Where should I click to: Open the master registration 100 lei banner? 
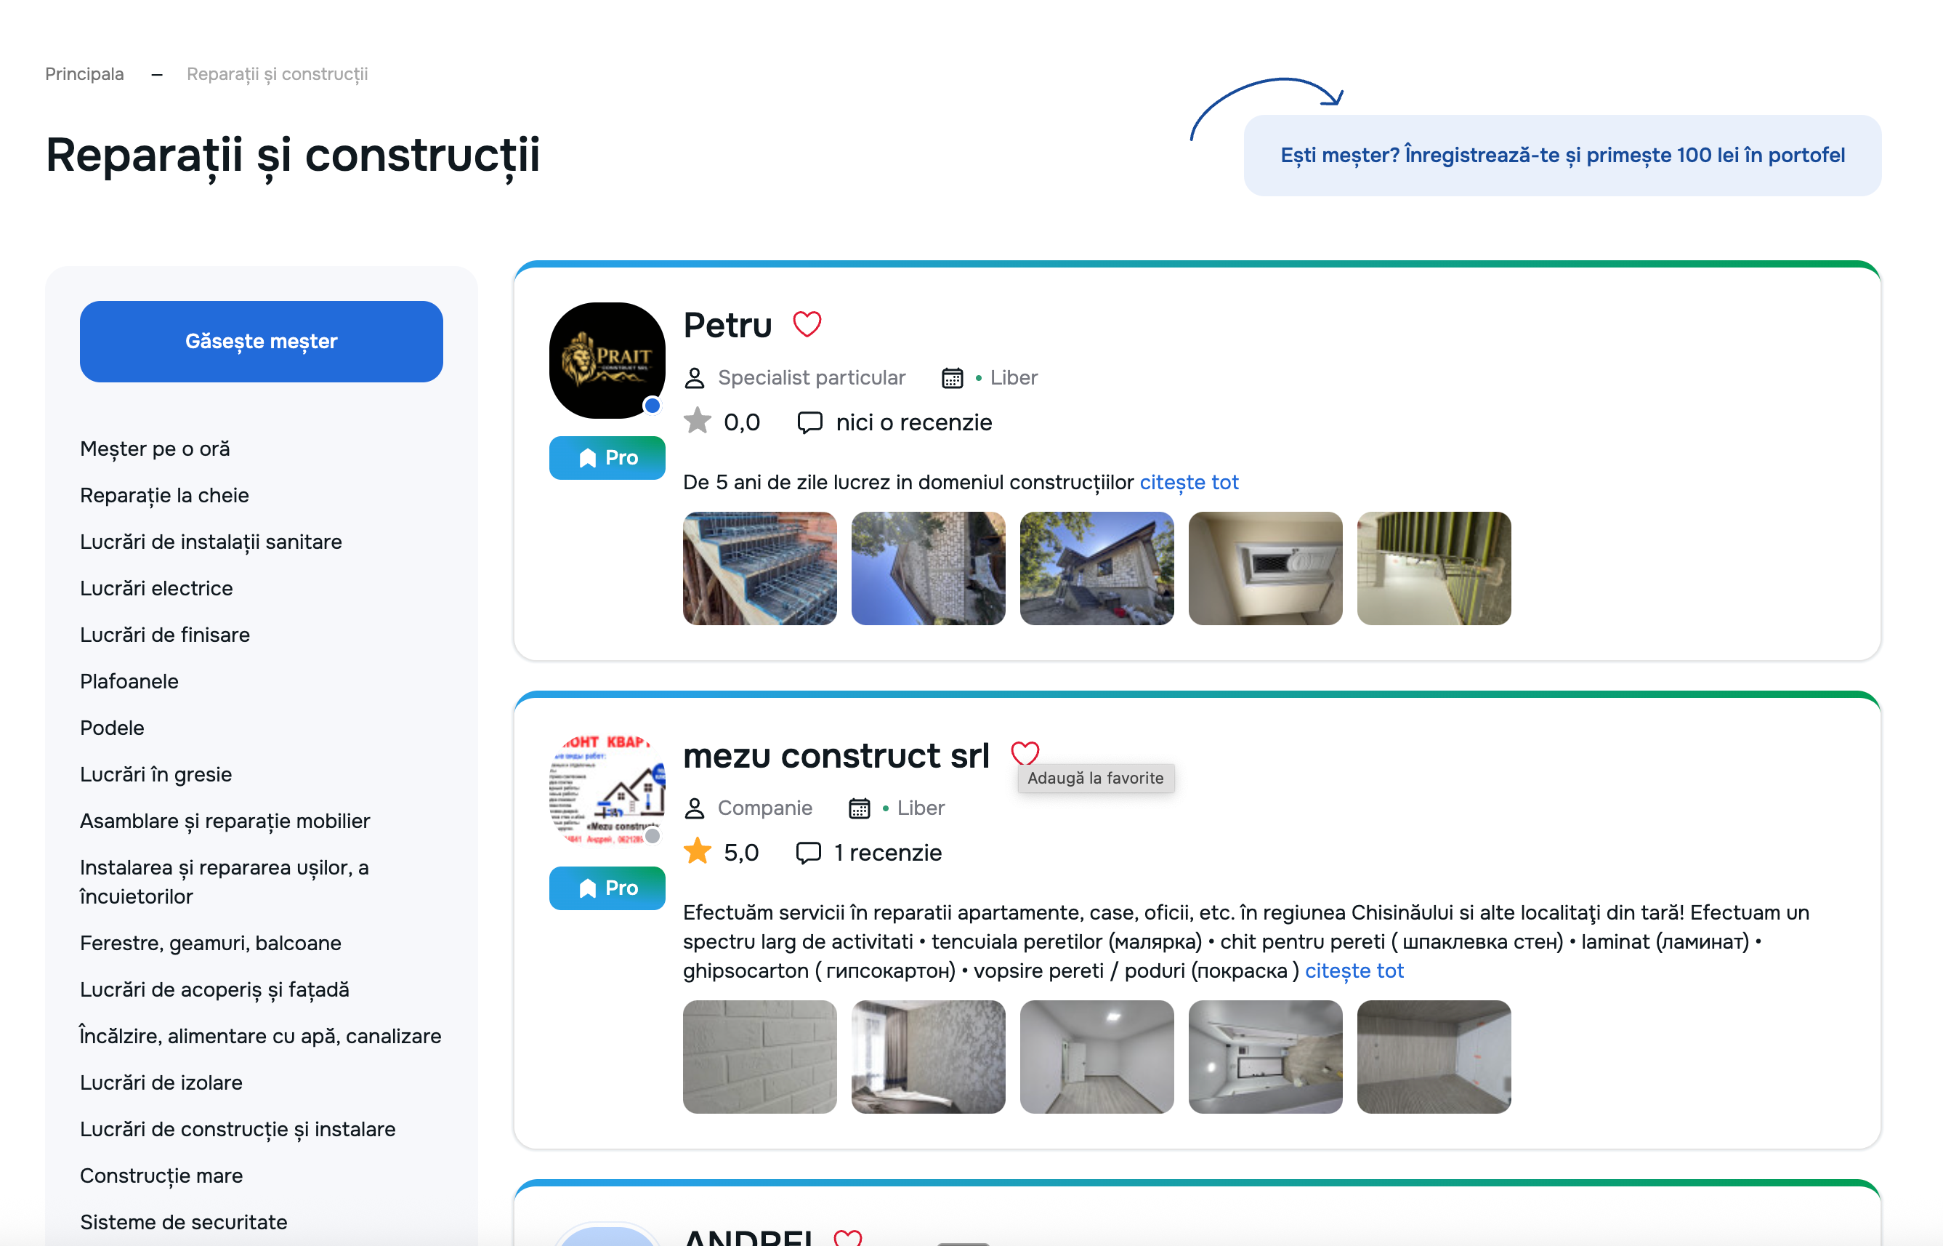click(1562, 156)
